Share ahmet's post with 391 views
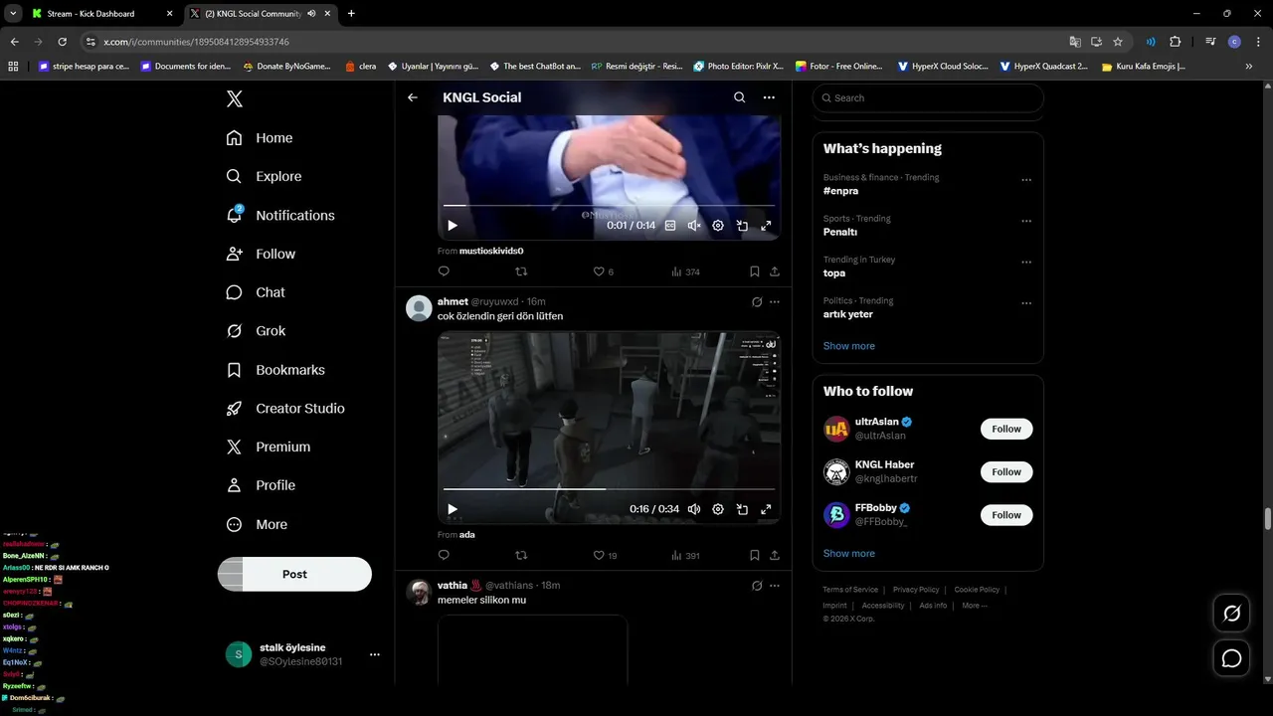Screen dimensions: 1273x716 point(775,555)
